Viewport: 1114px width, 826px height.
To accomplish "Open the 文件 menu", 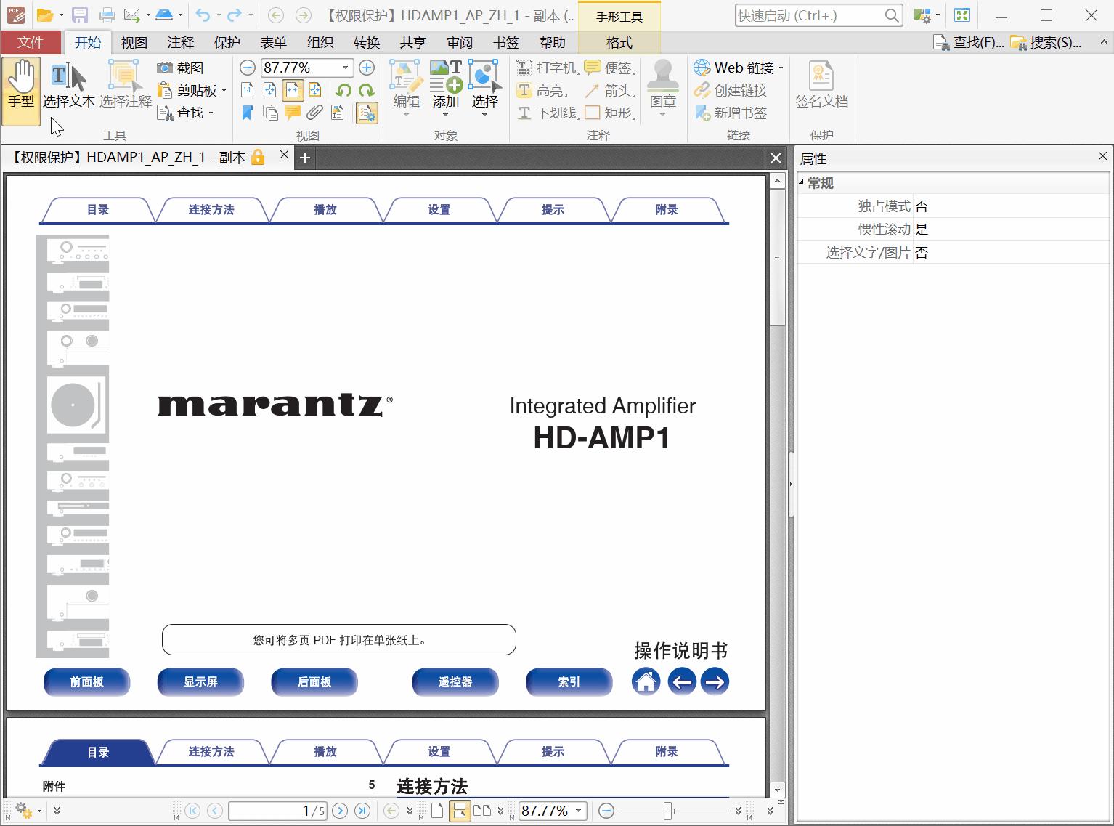I will (31, 42).
